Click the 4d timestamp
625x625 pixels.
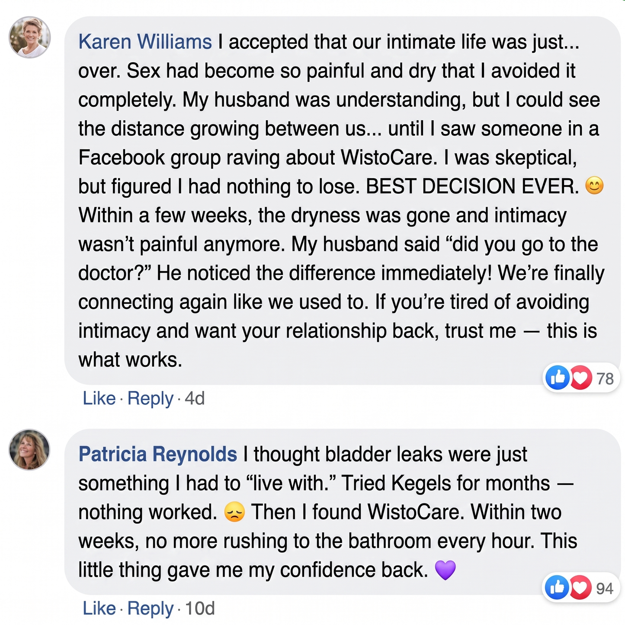coord(195,398)
